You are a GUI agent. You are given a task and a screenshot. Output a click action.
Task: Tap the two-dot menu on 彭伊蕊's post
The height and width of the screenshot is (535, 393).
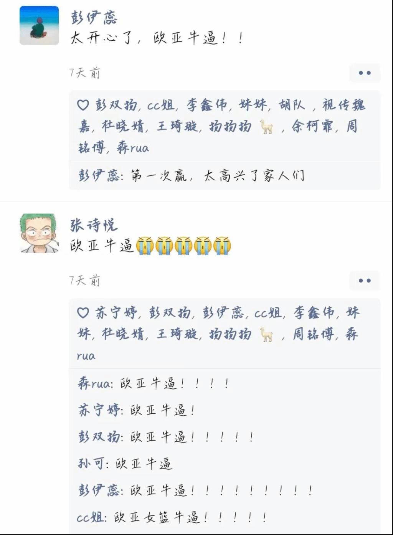(365, 73)
